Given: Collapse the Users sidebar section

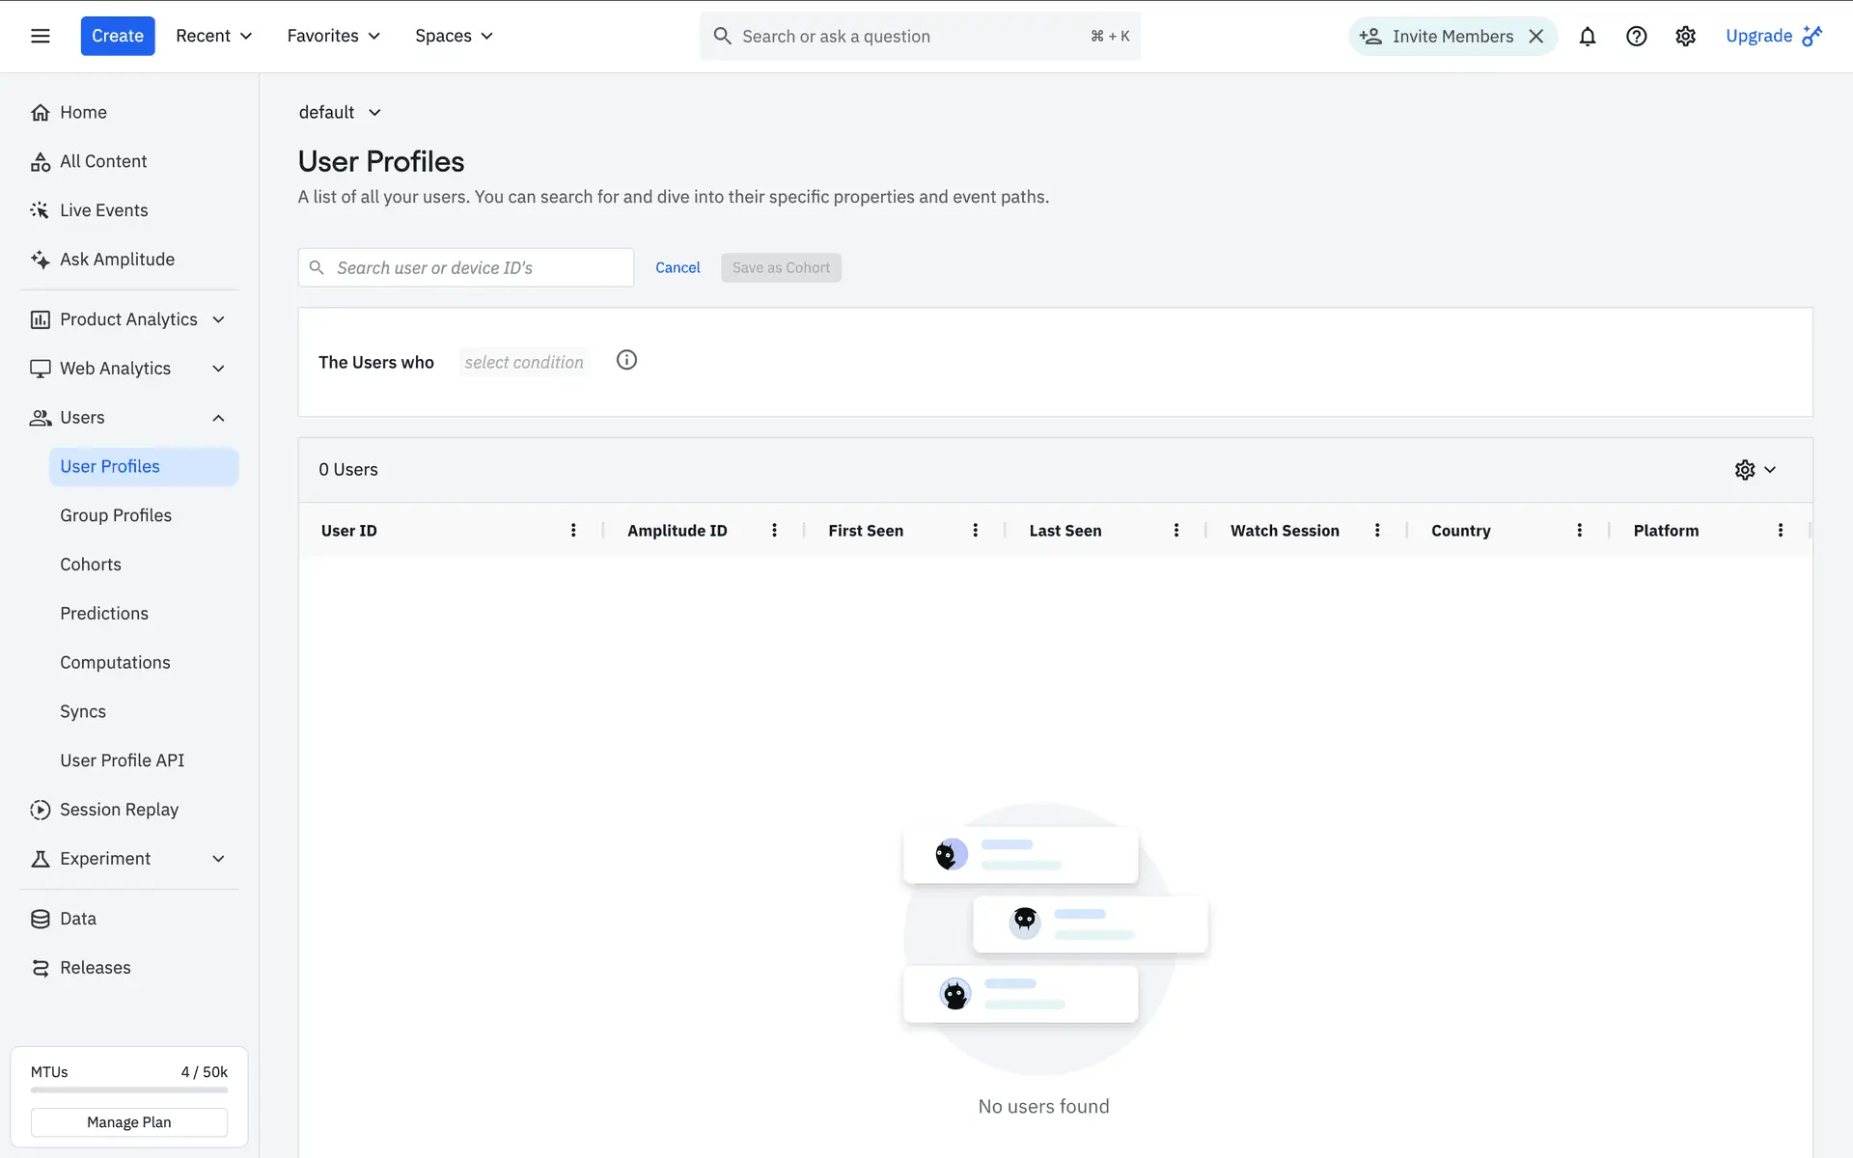Looking at the screenshot, I should click(218, 418).
